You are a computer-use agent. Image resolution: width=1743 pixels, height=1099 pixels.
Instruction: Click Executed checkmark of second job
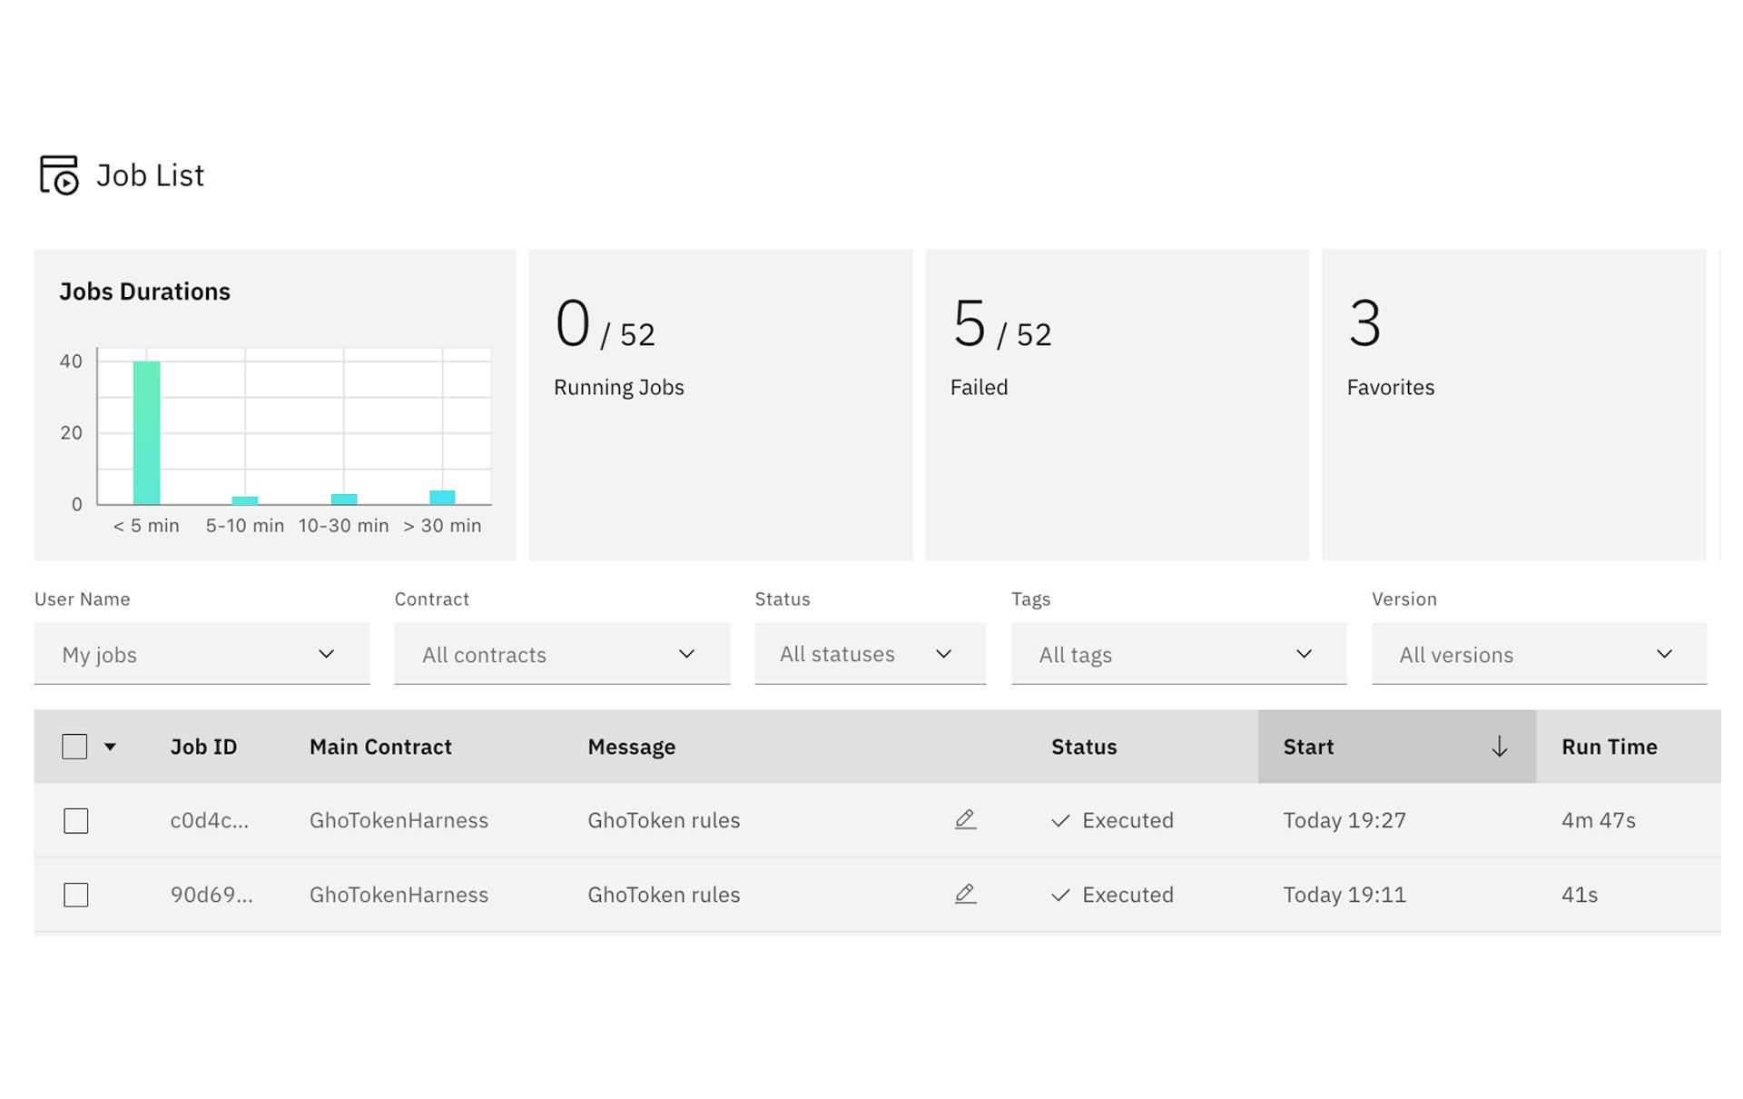[1059, 896]
